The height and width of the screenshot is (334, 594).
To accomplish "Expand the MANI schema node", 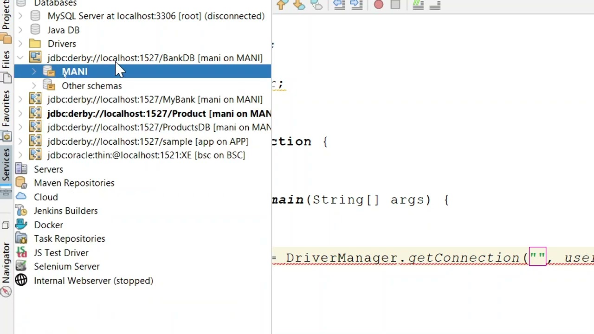I will point(34,71).
